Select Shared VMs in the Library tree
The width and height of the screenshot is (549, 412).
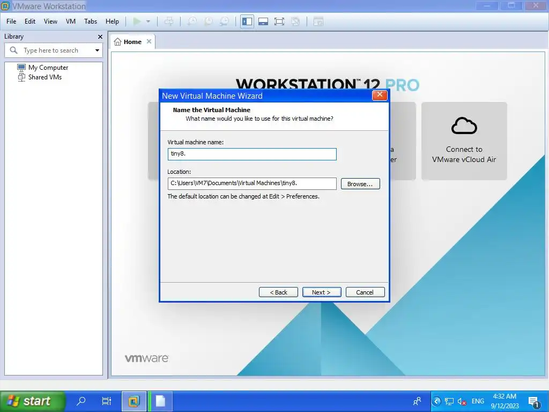(x=45, y=77)
